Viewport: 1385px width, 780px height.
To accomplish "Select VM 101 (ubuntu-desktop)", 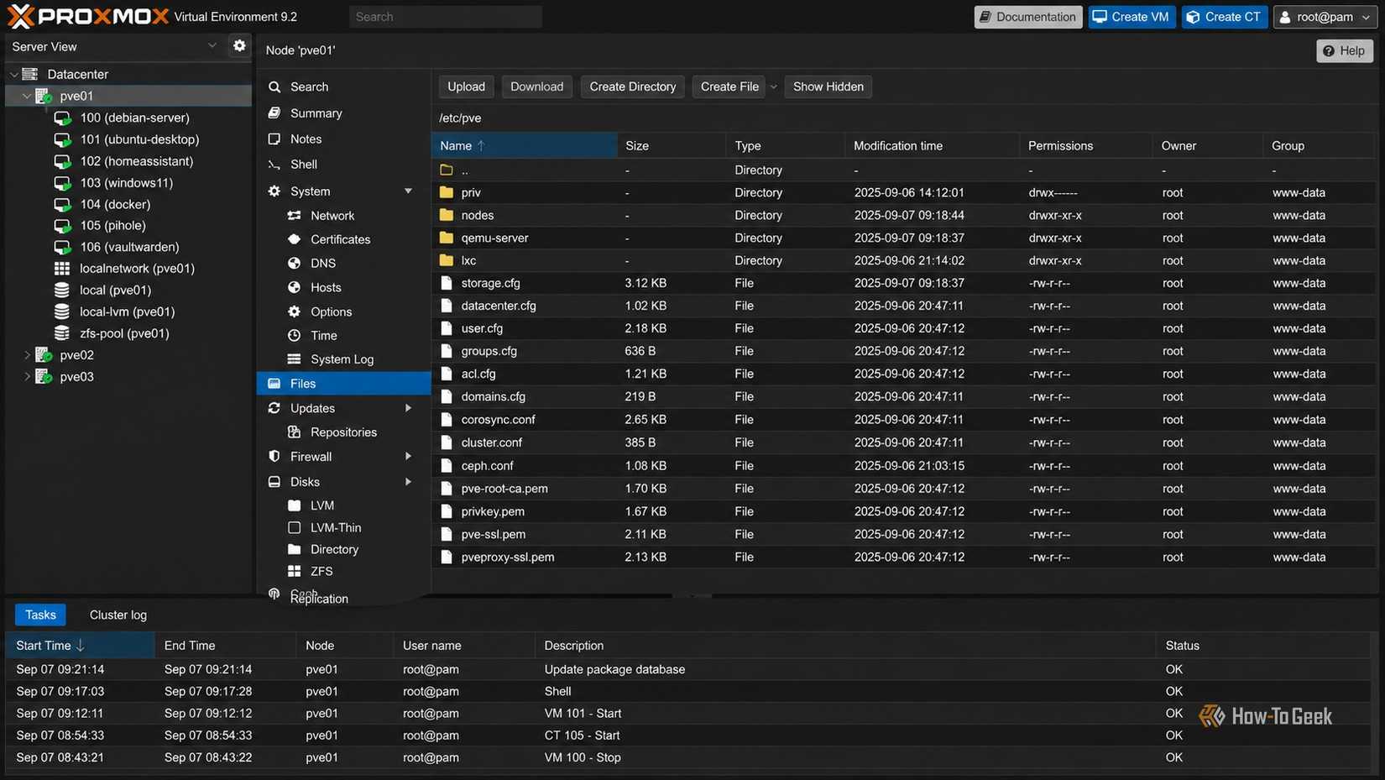I will pyautogui.click(x=139, y=139).
